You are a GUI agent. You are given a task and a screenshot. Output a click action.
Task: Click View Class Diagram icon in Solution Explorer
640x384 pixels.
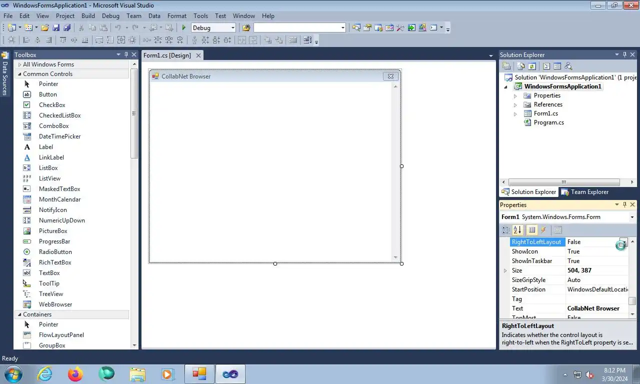tap(568, 66)
